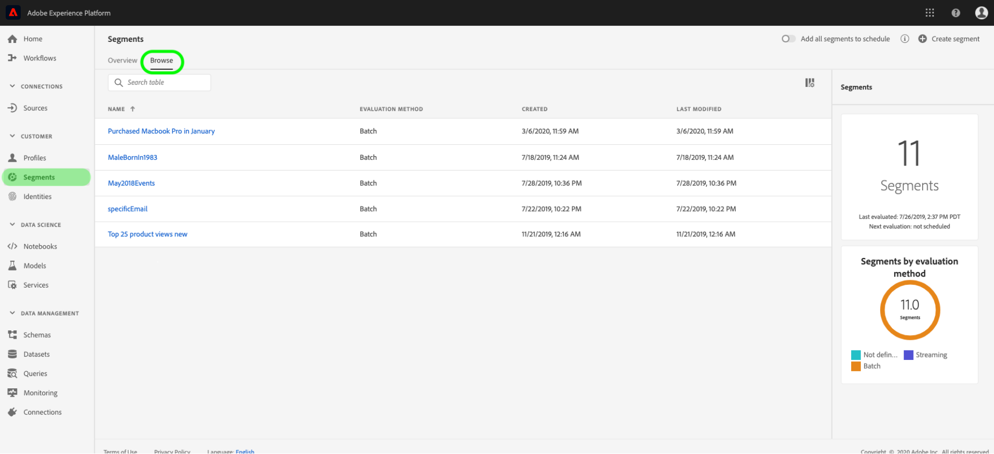994x454 pixels.
Task: Click the Identities fingerprint icon
Action: (12, 196)
